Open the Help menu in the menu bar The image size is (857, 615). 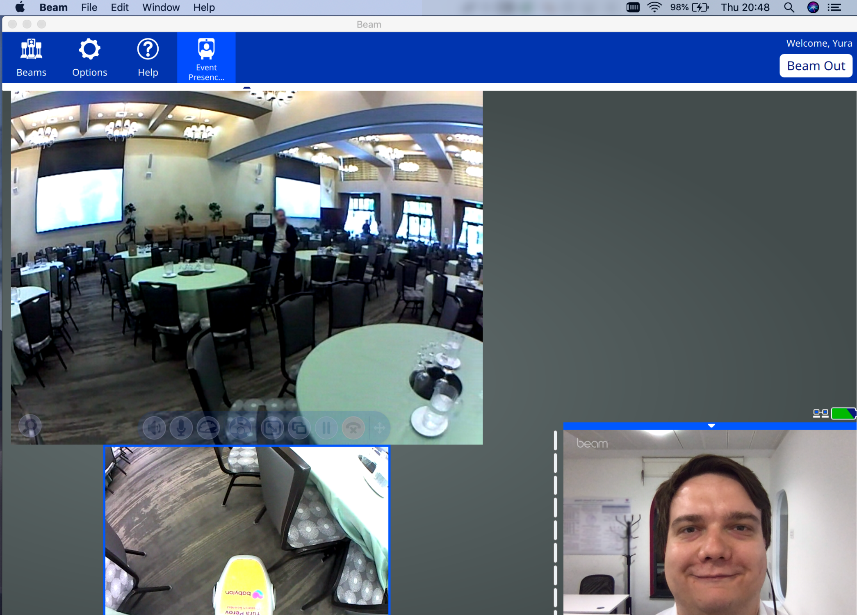(x=204, y=7)
